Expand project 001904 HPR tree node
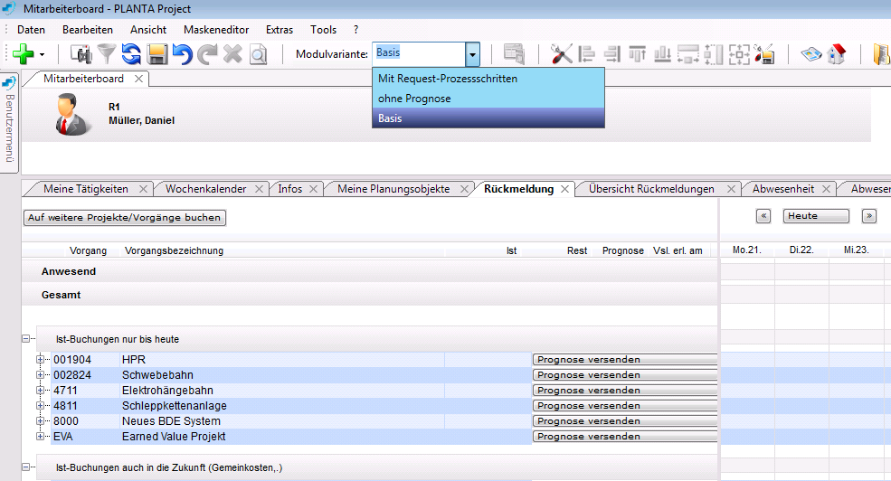This screenshot has height=481, width=891. click(41, 360)
